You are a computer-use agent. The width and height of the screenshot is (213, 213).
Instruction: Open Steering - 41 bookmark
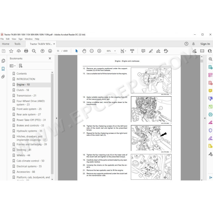coord(24,150)
